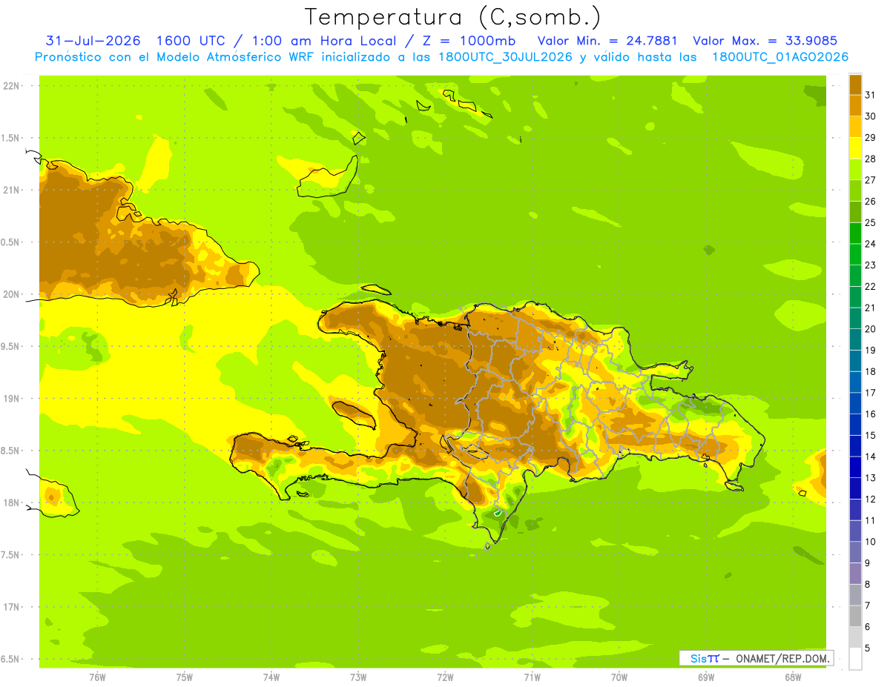
Task: Click legend value 28 on the color scale
Action: [871, 159]
